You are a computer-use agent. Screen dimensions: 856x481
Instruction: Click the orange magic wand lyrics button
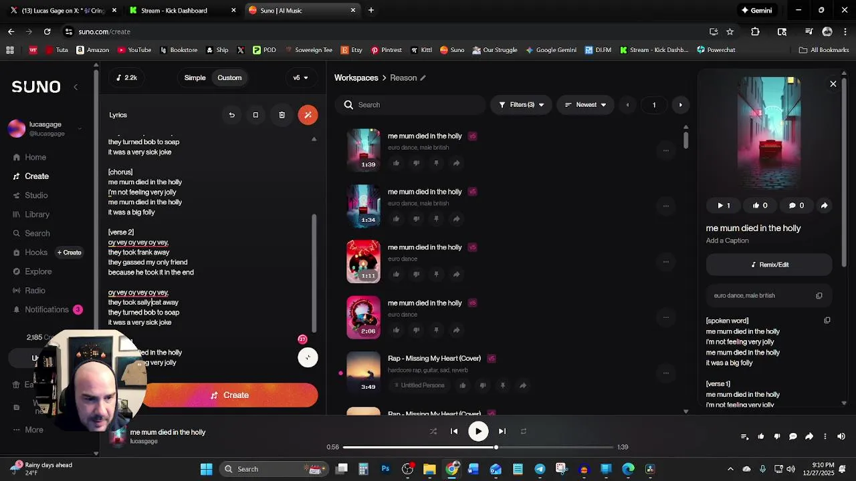pos(308,115)
